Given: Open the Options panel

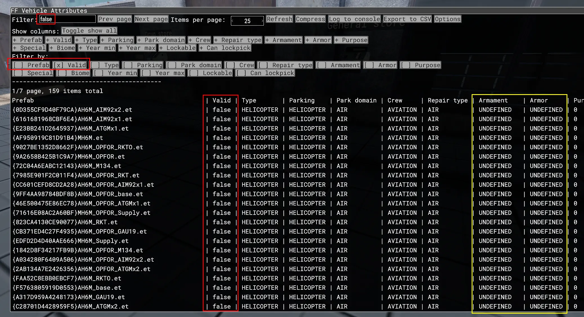Looking at the screenshot, I should click(447, 19).
